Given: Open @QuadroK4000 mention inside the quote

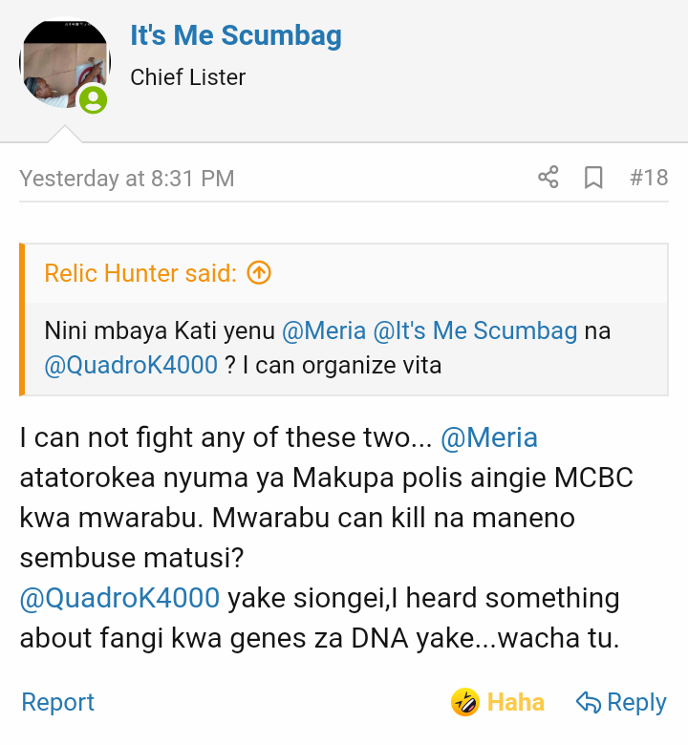Looking at the screenshot, I should point(131,365).
